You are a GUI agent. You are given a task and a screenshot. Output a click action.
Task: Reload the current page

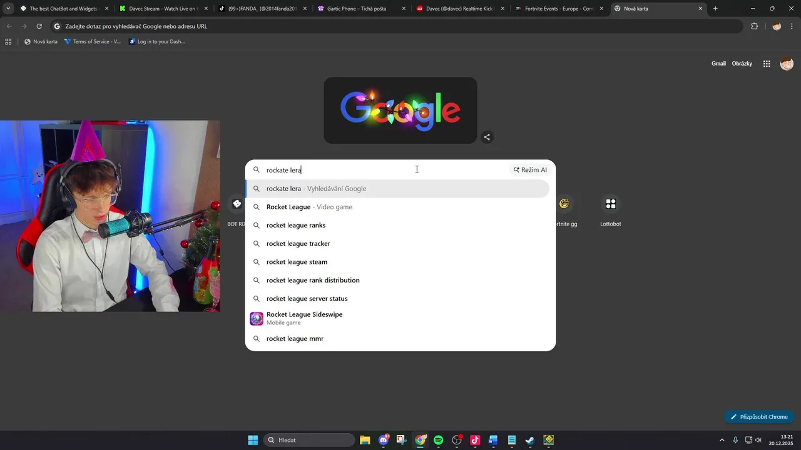coord(39,26)
